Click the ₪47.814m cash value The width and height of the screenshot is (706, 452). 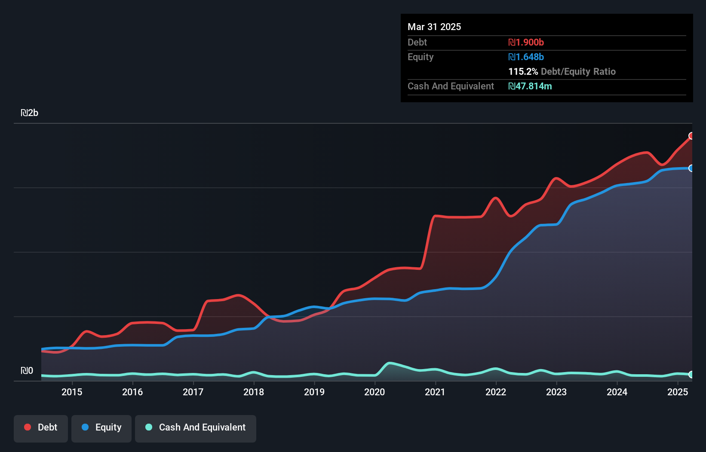(x=530, y=86)
